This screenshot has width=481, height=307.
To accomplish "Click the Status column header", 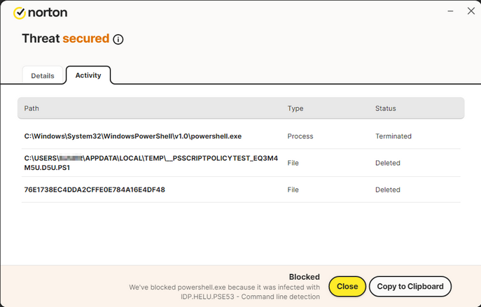I will (385, 108).
